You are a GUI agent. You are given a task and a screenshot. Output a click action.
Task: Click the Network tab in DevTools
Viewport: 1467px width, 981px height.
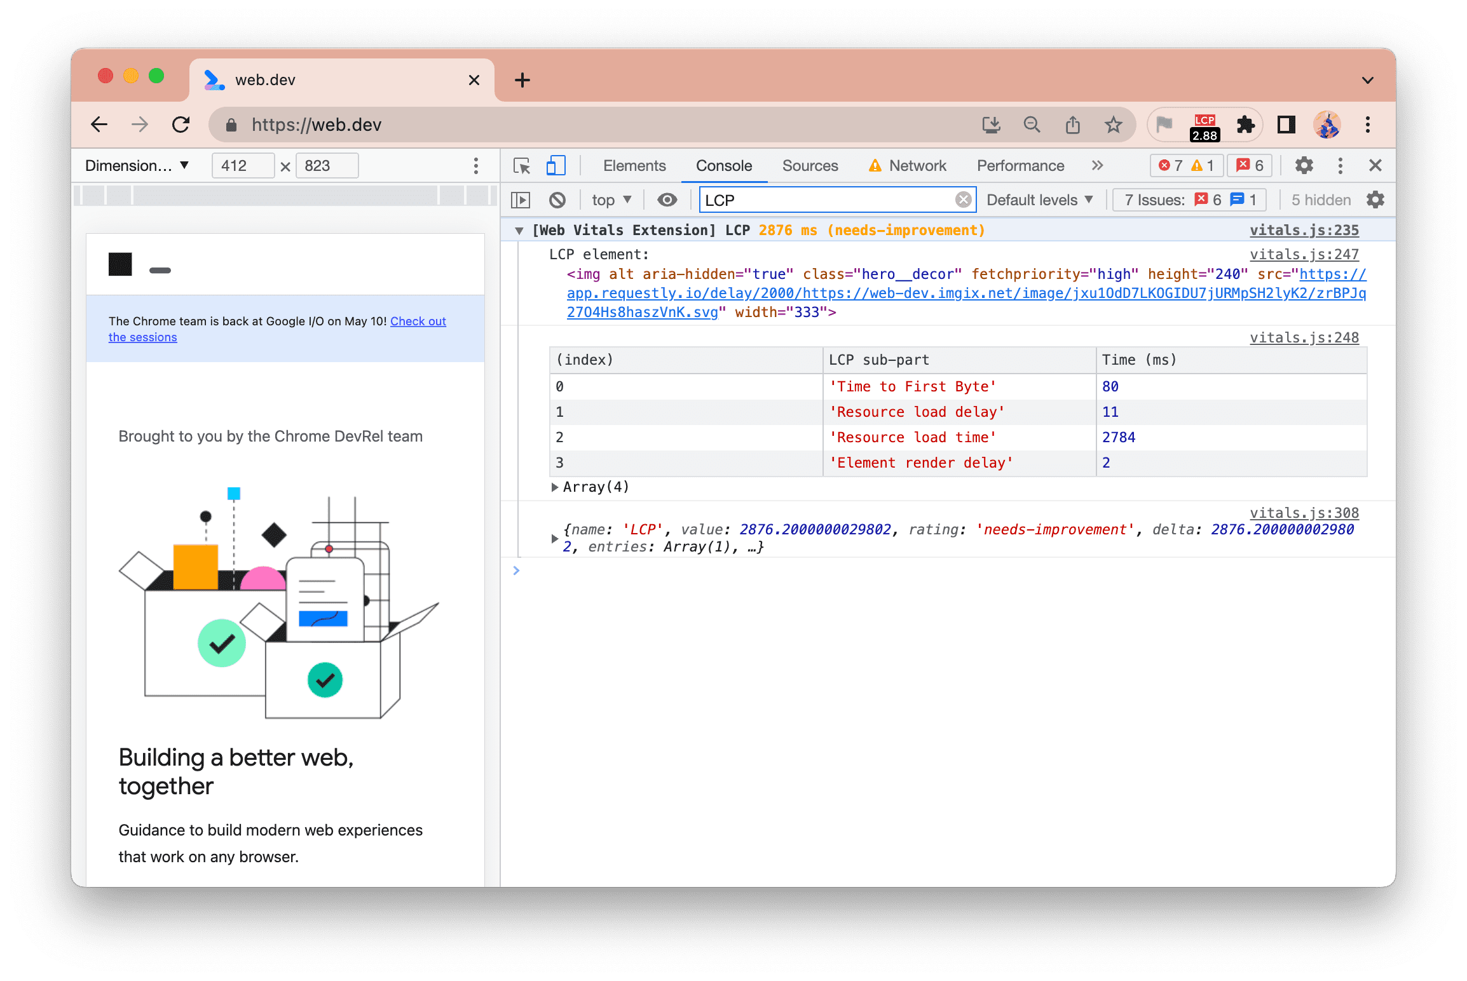point(917,165)
